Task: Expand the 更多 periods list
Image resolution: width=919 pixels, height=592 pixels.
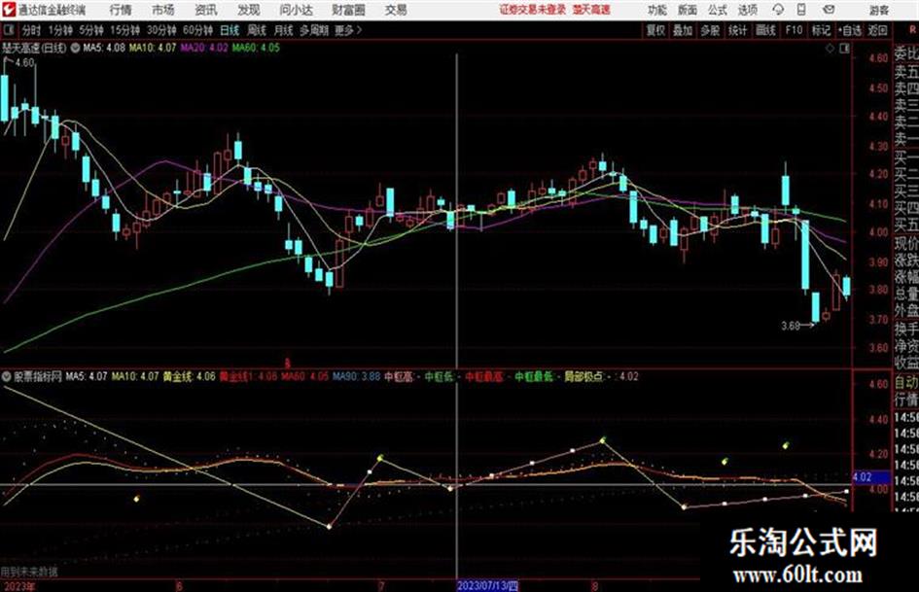Action: click(348, 30)
